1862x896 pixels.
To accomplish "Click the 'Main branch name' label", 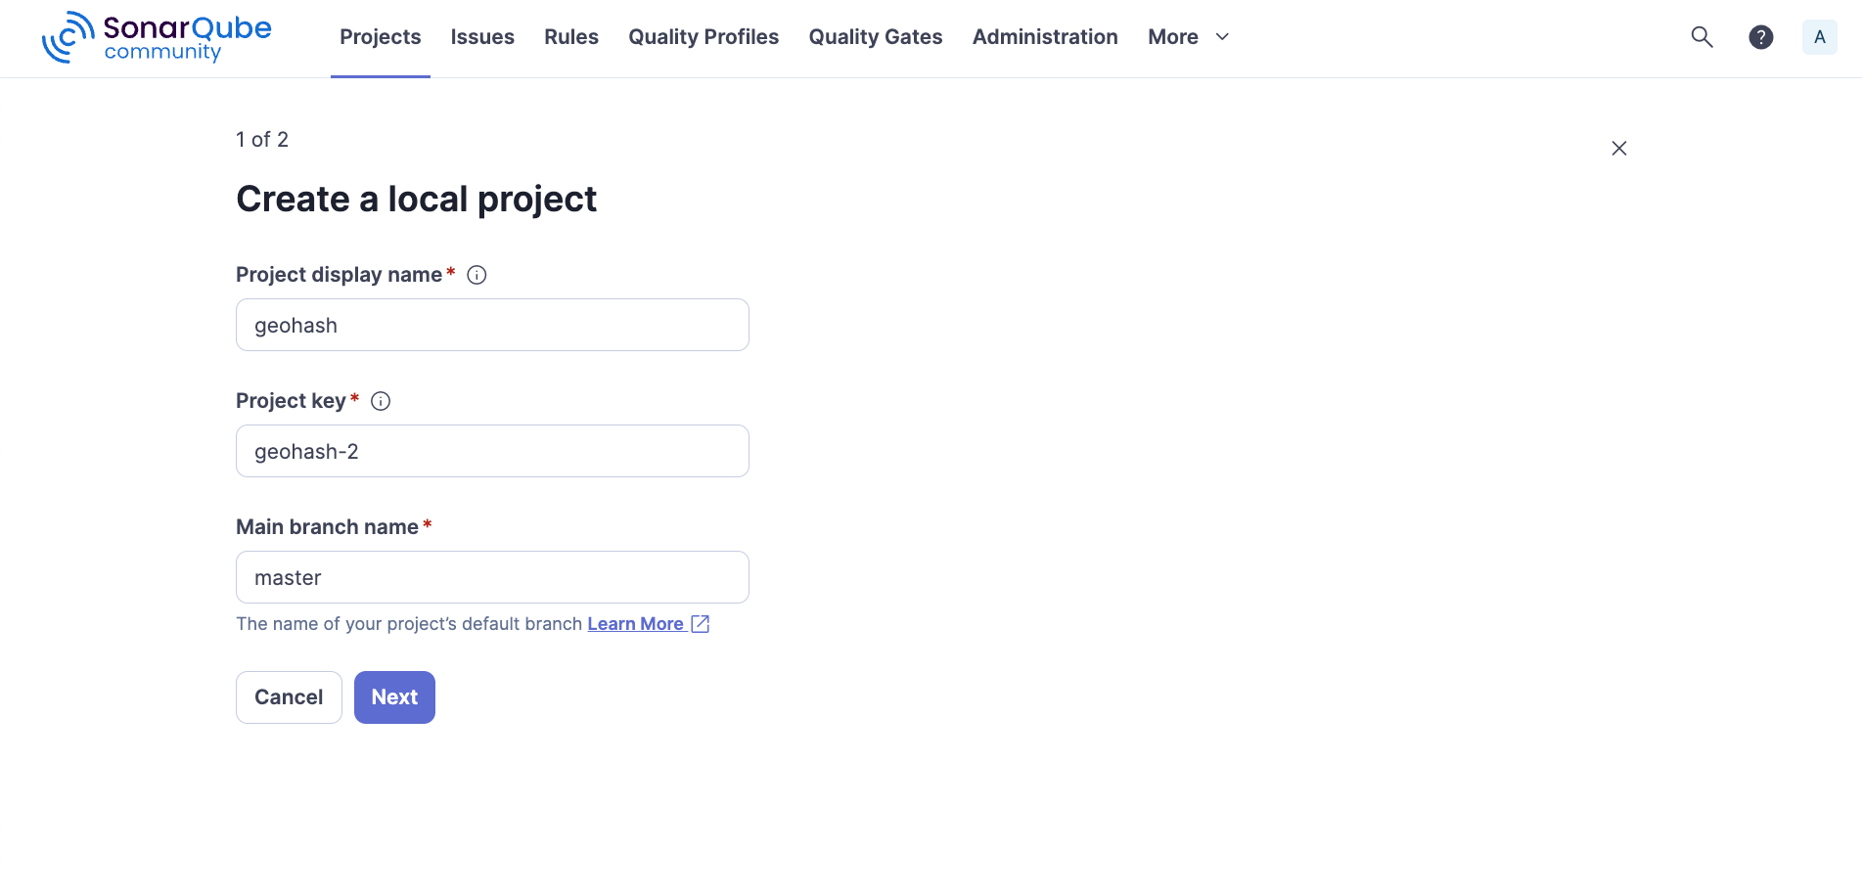I will 327,527.
